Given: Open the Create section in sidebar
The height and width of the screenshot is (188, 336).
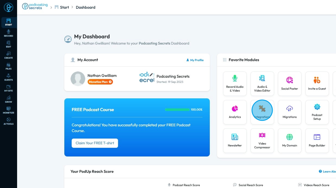Looking at the screenshot, I should (9, 55).
